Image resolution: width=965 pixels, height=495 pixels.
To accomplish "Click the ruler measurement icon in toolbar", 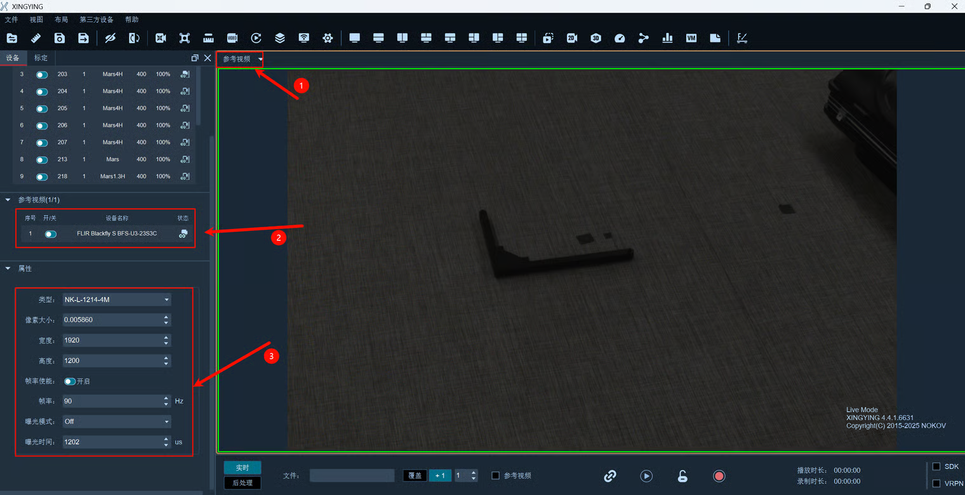I will (36, 38).
